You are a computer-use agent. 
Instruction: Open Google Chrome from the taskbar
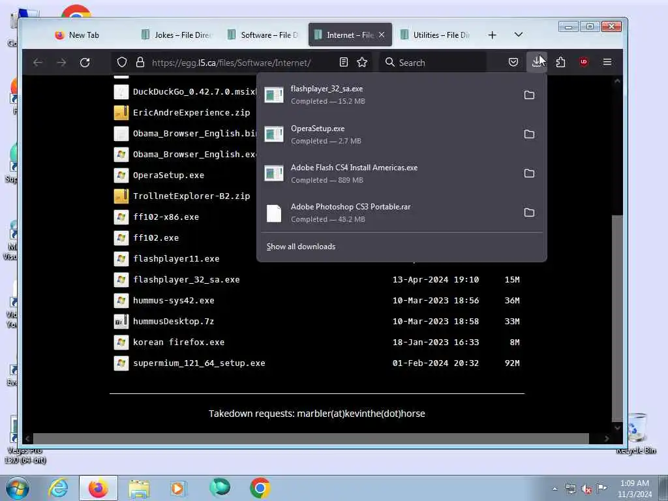260,488
